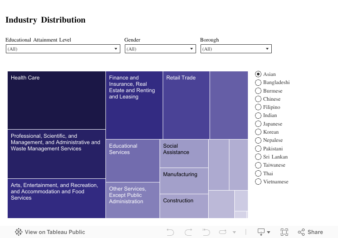Viewport: 338px width, 238px height.
Task: Click View on Tableau Public link
Action: 55,232
